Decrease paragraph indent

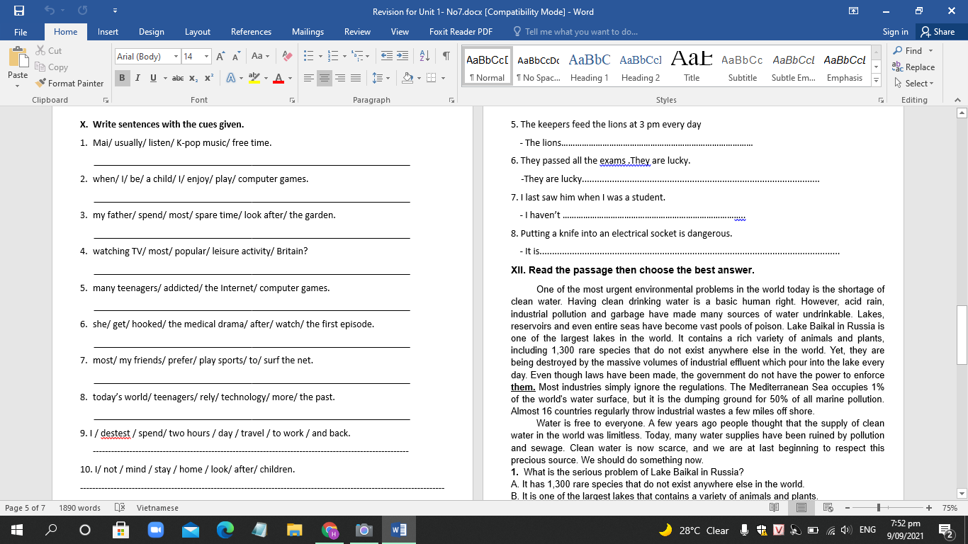[x=387, y=56]
